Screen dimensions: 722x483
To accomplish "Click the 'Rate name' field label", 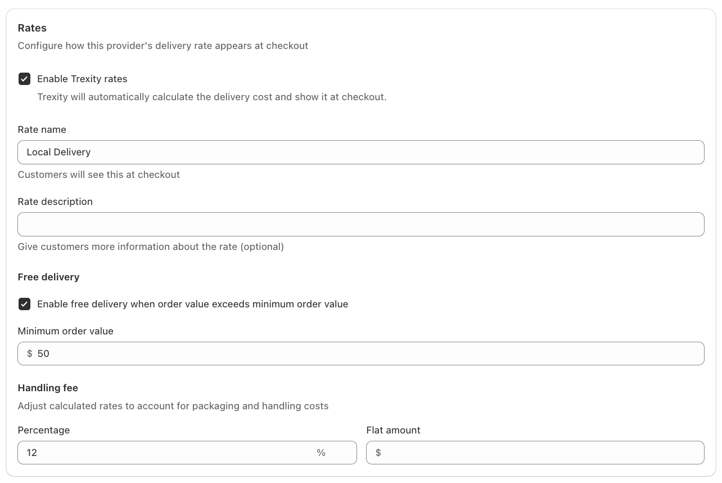I will [42, 129].
